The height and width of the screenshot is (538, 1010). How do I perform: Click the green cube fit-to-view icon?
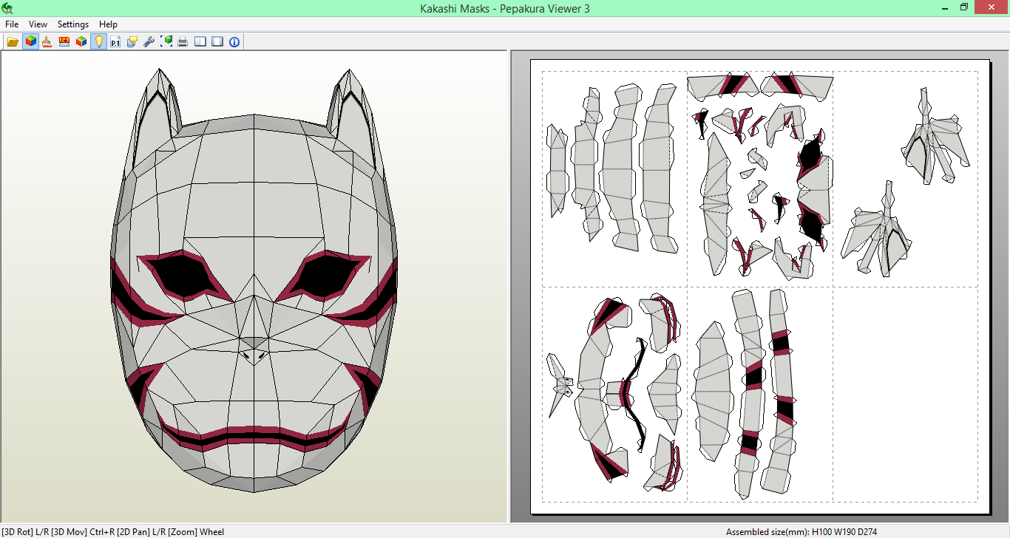pyautogui.click(x=166, y=41)
